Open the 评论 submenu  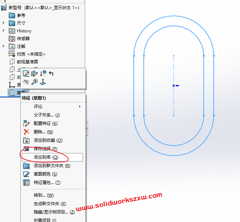pos(52,107)
